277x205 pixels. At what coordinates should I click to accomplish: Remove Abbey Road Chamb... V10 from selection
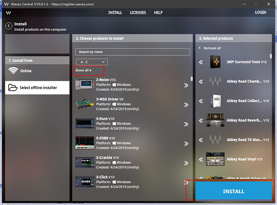[201, 82]
